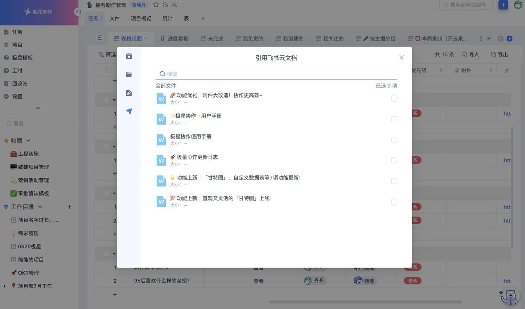Click the 导入 button
525x309 pixels.
click(470, 55)
